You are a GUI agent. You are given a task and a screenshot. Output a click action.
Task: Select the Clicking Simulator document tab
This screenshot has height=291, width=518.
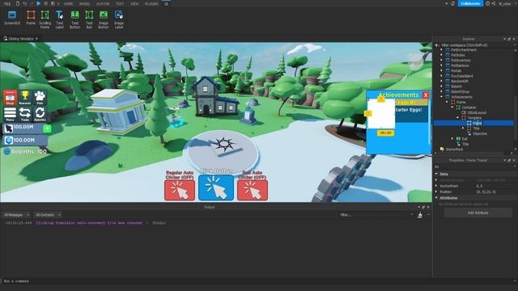point(21,39)
